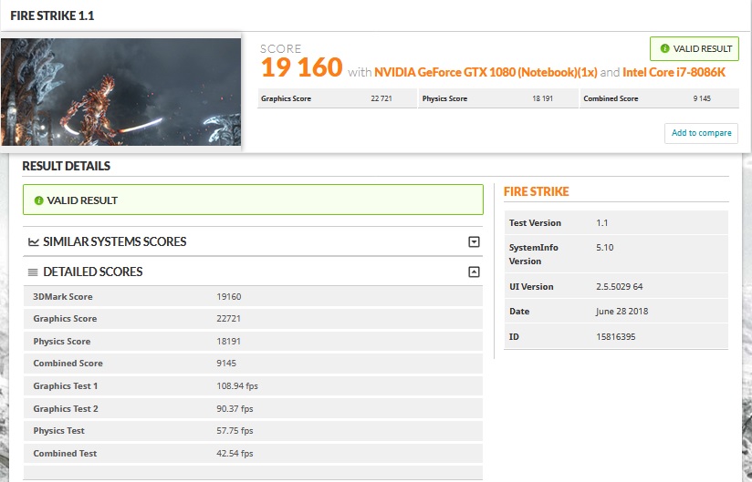Click the FIRE STRIKE 1.1 page title
The height and width of the screenshot is (482, 752).
click(52, 16)
